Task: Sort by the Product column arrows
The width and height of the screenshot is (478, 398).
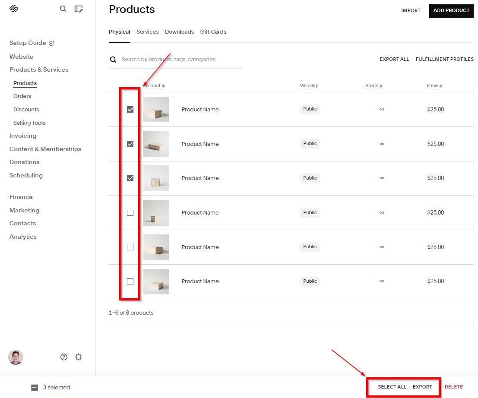Action: [163, 86]
